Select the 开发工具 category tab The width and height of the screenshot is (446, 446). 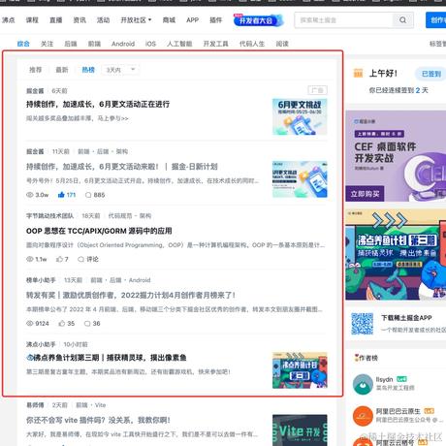pos(215,44)
